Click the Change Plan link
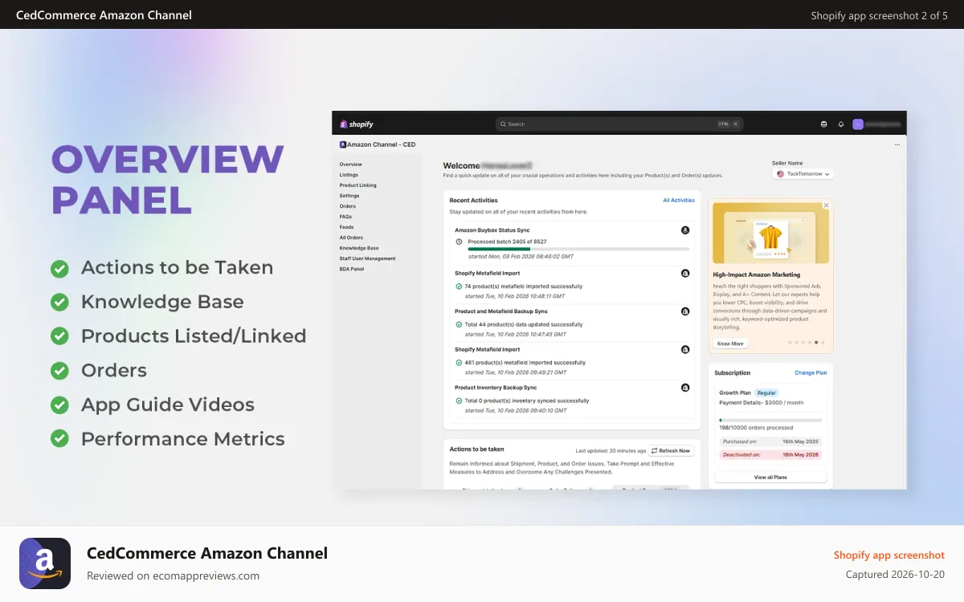This screenshot has width=964, height=602. [x=811, y=373]
